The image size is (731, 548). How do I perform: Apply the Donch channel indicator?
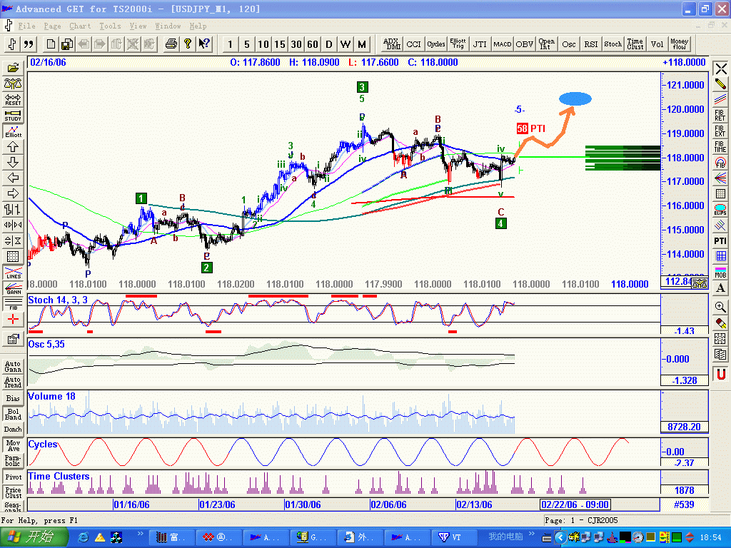point(13,429)
